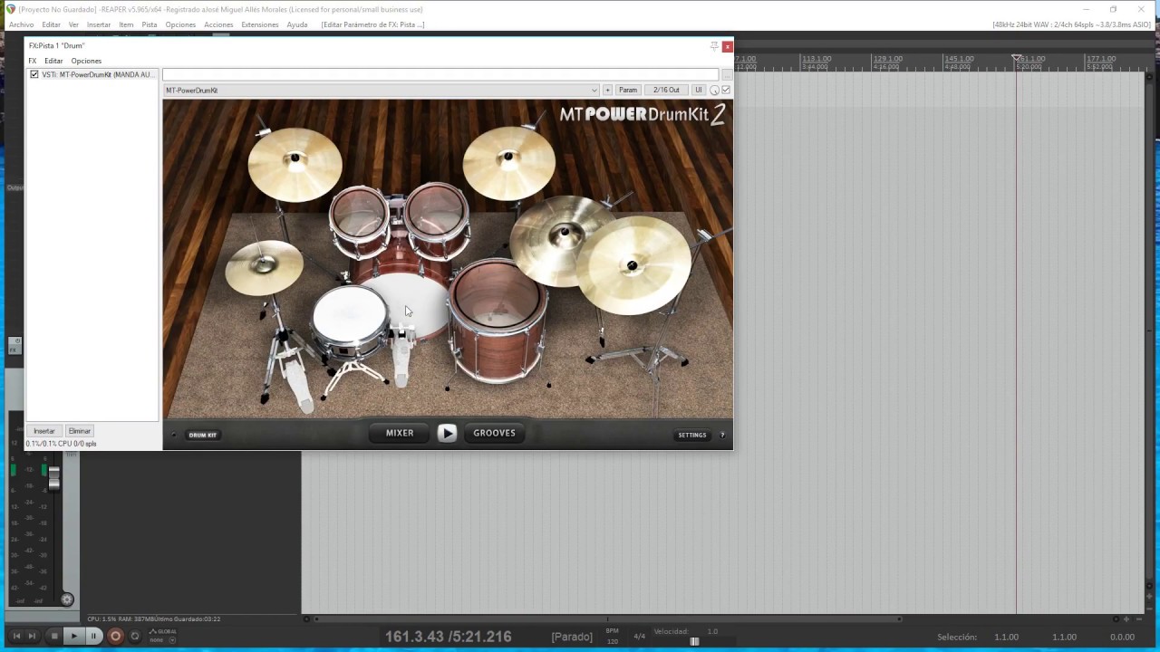The width and height of the screenshot is (1160, 652).
Task: Click the 120 BPM tempo value
Action: point(612,640)
